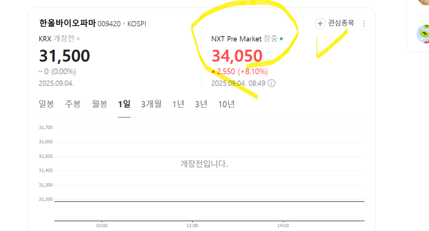
Task: Click the 한올바이오파마 stock name
Action: (x=68, y=23)
